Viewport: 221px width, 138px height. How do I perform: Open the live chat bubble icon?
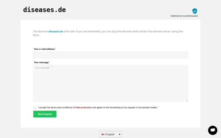[213, 130]
